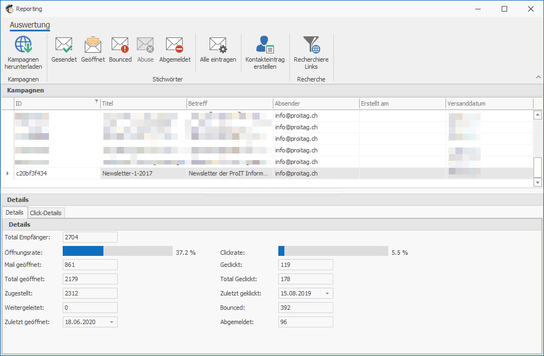Click the Kontakteintrag erstellen icon

coord(265,45)
